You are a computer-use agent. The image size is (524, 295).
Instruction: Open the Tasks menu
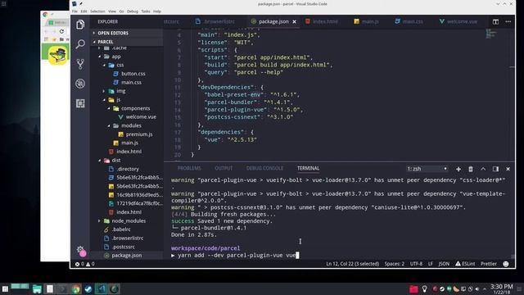146,11
